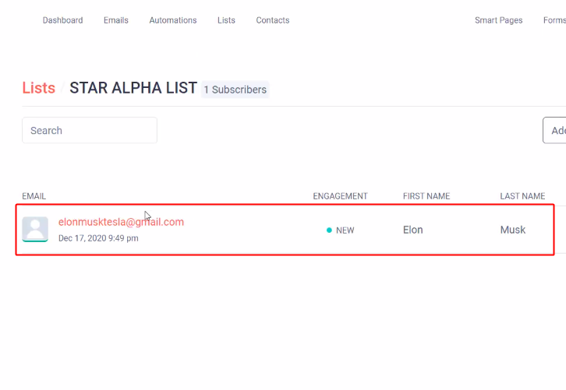Focus the Search input field

pos(90,131)
